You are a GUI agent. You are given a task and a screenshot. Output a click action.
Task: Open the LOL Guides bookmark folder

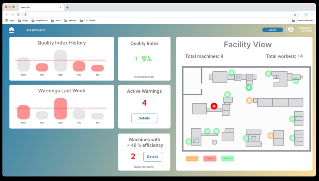[x=88, y=21]
